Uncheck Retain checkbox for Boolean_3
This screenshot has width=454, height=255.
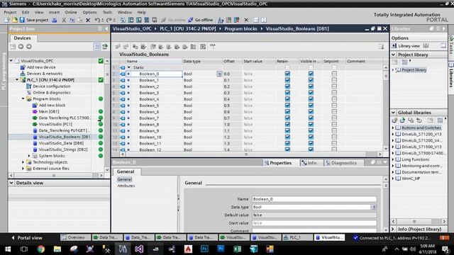pos(287,93)
